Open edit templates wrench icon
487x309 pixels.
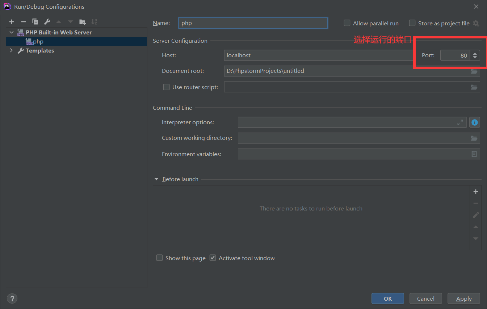(x=47, y=22)
